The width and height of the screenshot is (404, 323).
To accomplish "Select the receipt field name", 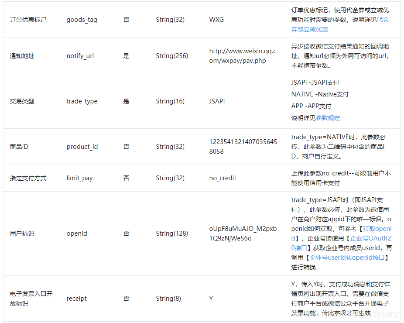I will click(x=76, y=299).
